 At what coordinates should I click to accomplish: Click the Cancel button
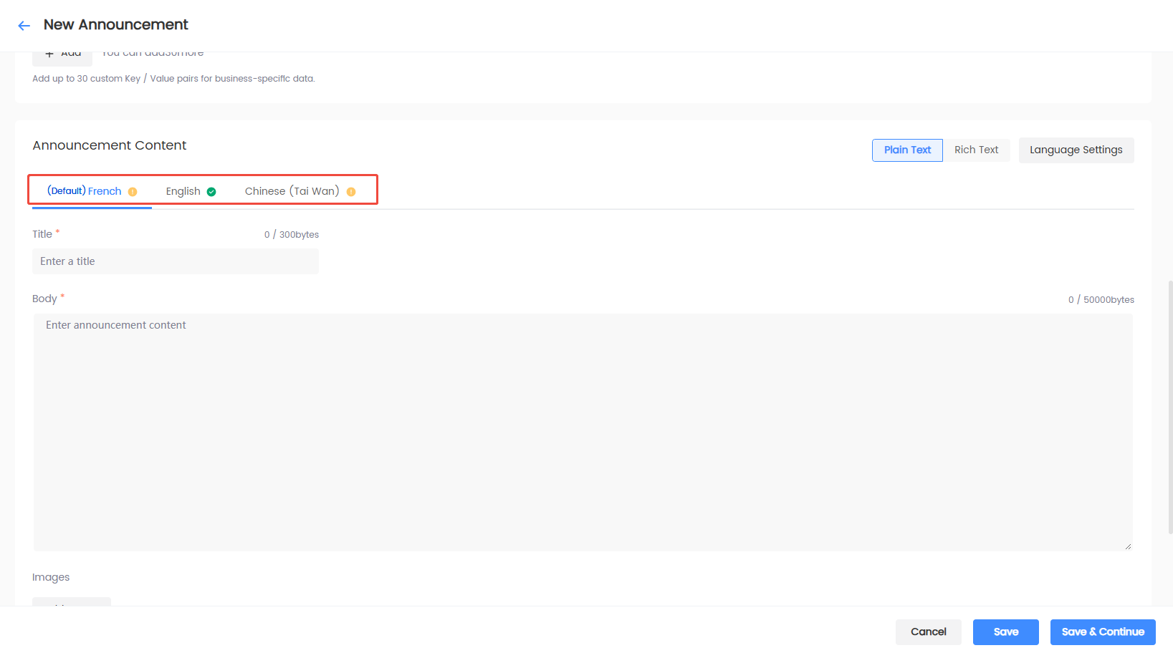click(x=929, y=632)
